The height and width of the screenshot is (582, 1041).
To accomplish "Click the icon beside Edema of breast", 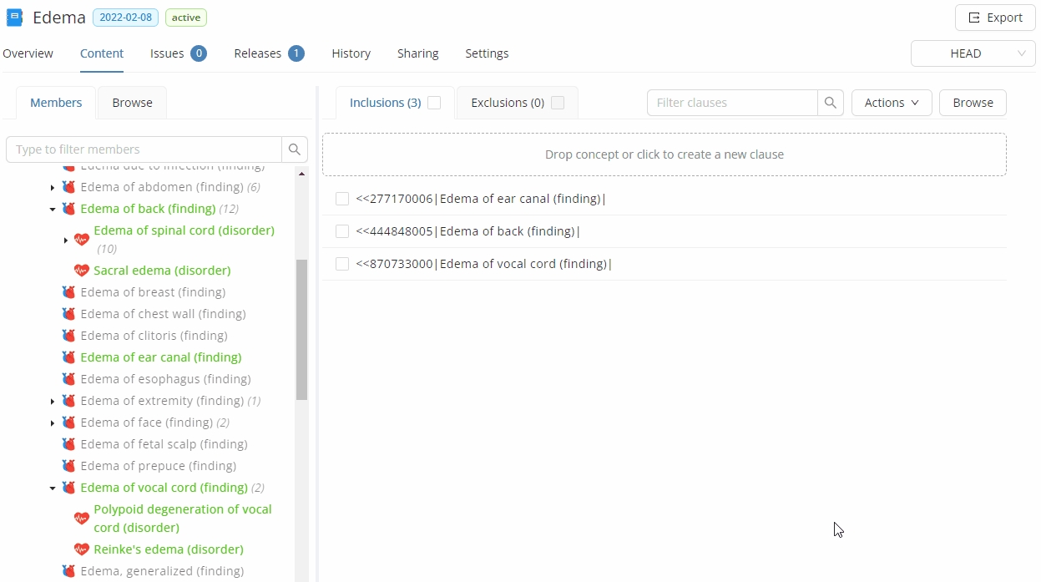I will tap(68, 292).
